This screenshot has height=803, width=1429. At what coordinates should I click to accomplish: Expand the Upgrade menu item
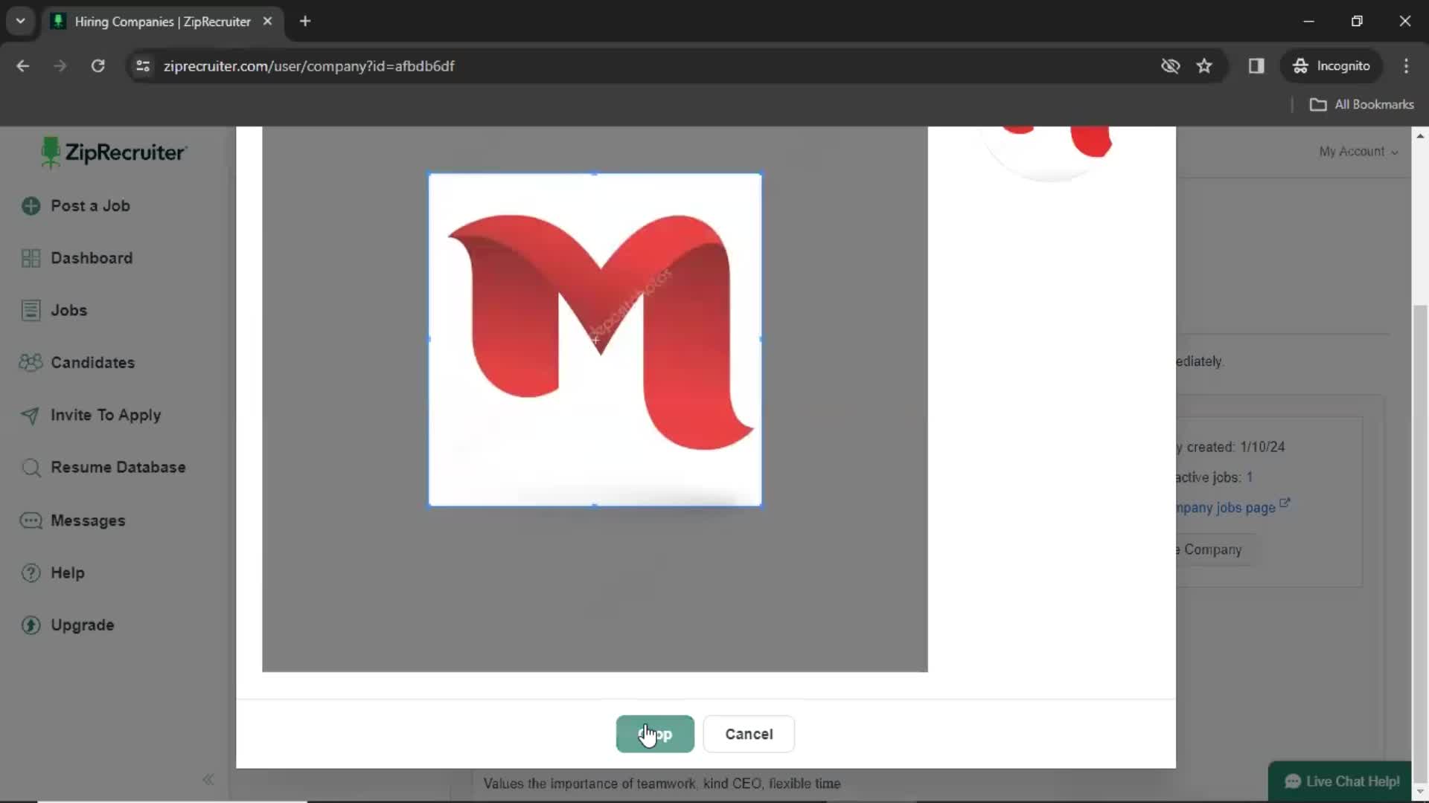(x=81, y=625)
